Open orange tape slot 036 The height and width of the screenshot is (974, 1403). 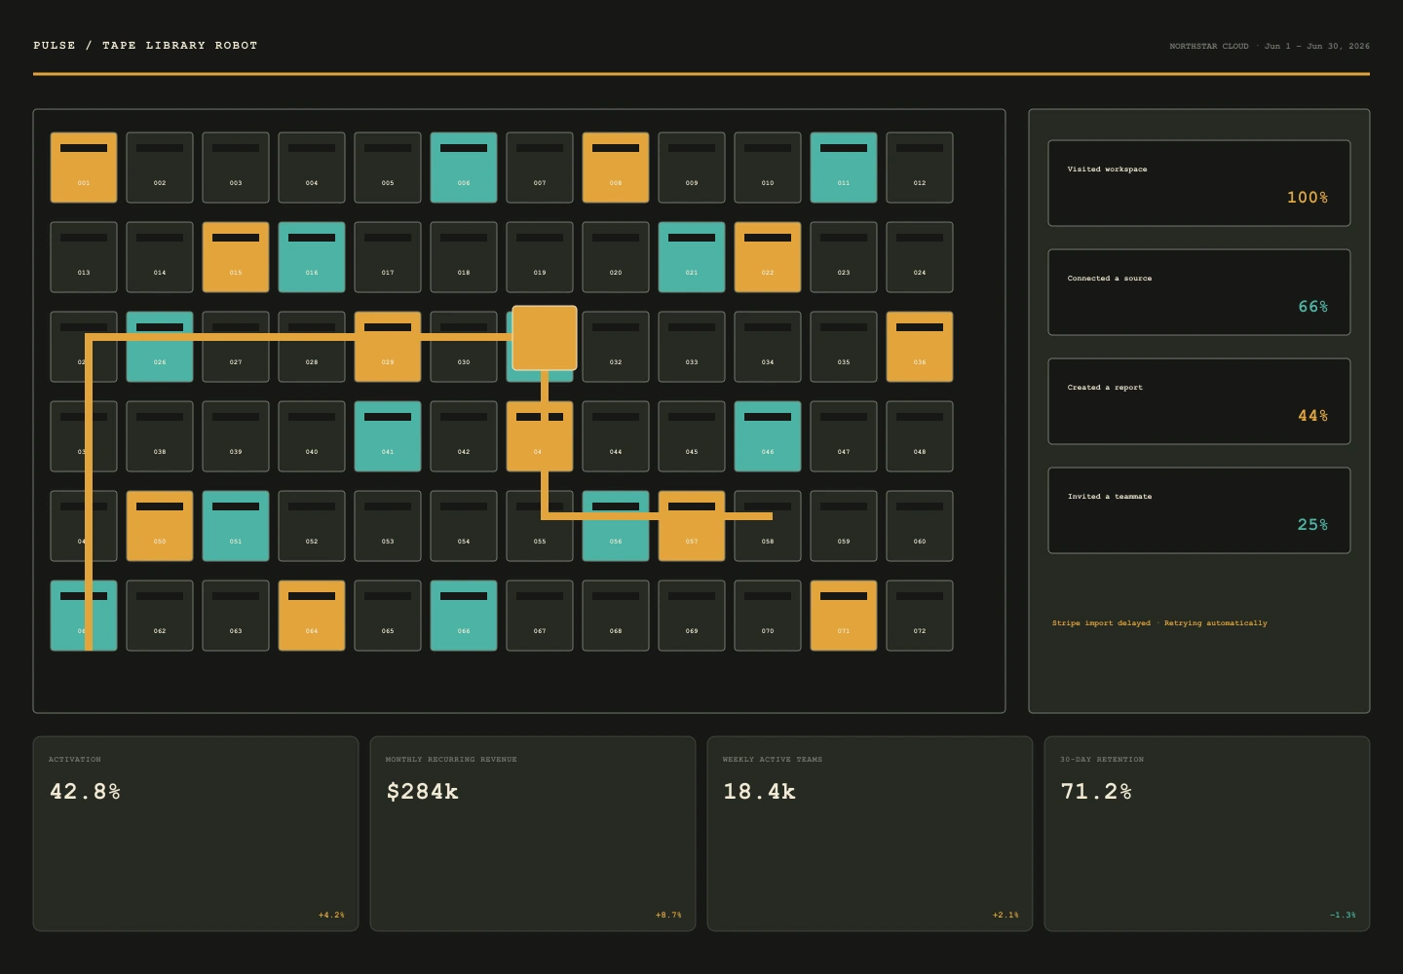pyautogui.click(x=920, y=347)
